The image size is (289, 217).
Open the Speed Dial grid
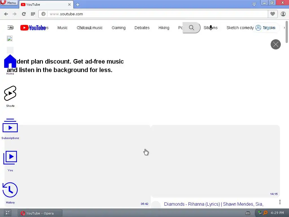(33, 14)
